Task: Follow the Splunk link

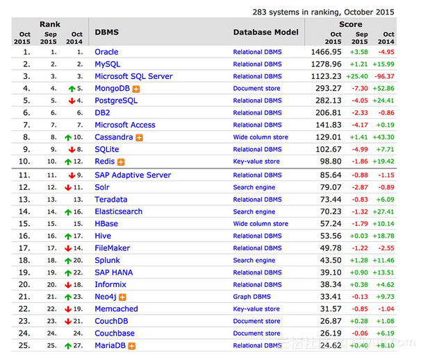Action: click(107, 261)
